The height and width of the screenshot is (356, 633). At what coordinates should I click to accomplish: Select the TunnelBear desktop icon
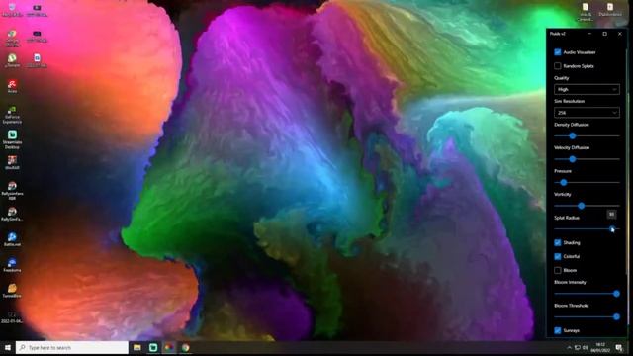click(12, 290)
